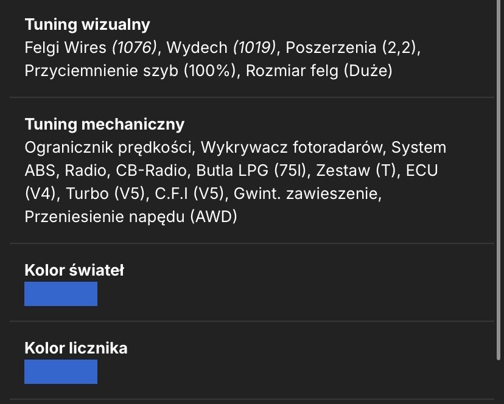Image resolution: width=504 pixels, height=404 pixels.
Task: Click the Kolor świateł label
Action: [x=74, y=270]
